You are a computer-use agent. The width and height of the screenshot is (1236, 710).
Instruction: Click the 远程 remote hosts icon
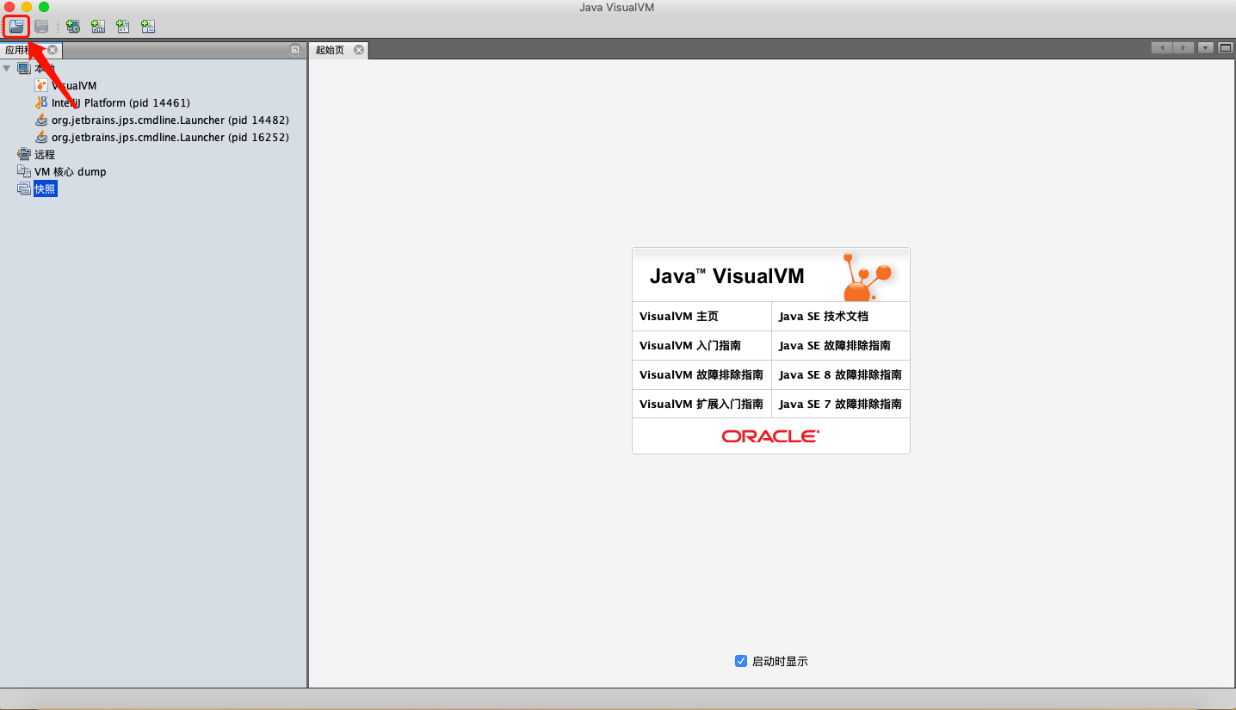tap(24, 154)
